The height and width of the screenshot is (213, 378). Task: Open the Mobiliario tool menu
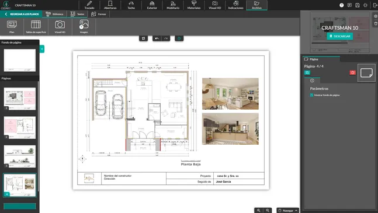[173, 5]
